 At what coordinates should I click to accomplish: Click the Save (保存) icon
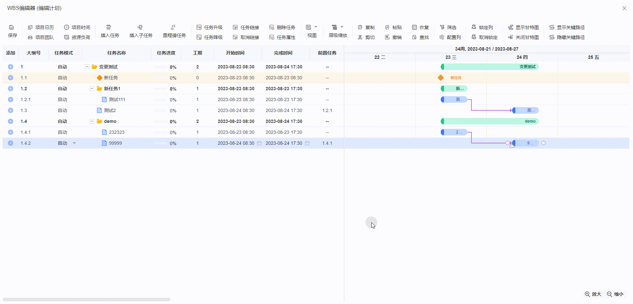tap(12, 27)
